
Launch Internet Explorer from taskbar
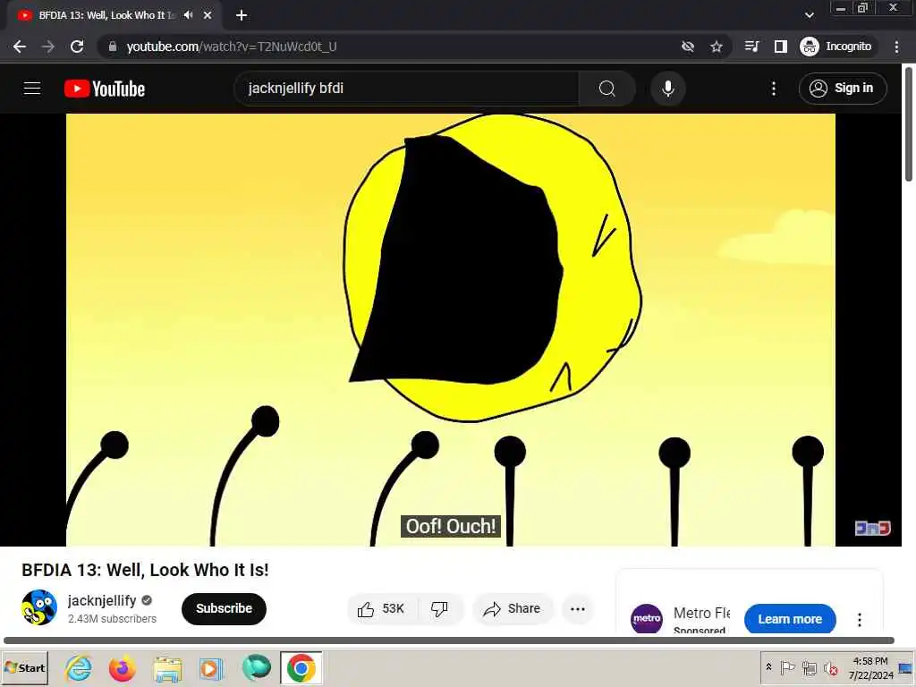(x=79, y=668)
